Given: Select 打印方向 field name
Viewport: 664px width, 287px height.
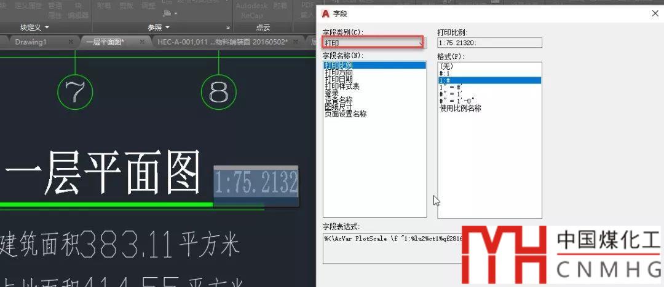Looking at the screenshot, I should [x=338, y=72].
